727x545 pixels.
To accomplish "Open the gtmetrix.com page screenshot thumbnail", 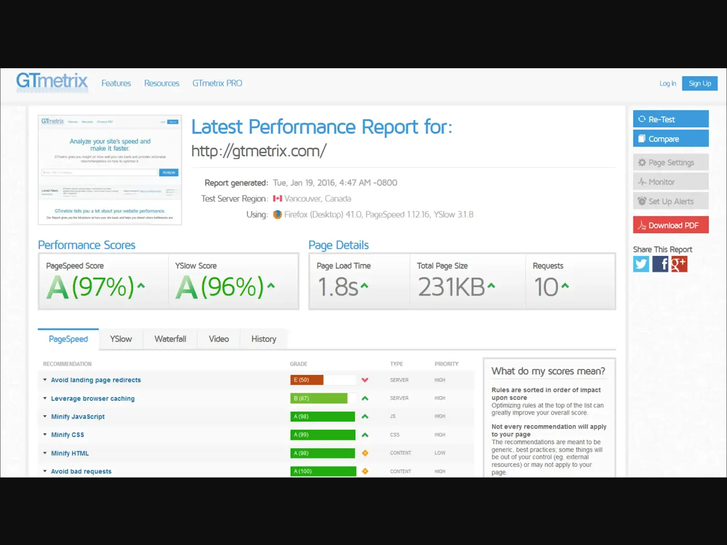I will (x=110, y=170).
